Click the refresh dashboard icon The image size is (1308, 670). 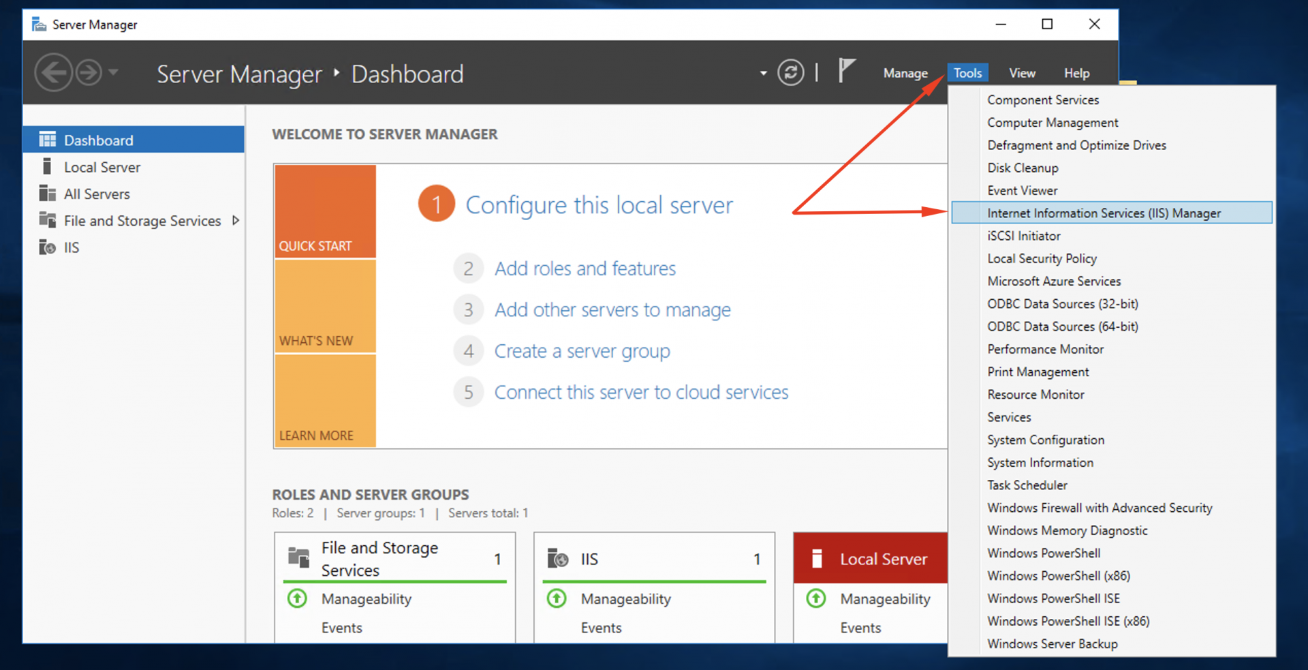[790, 72]
